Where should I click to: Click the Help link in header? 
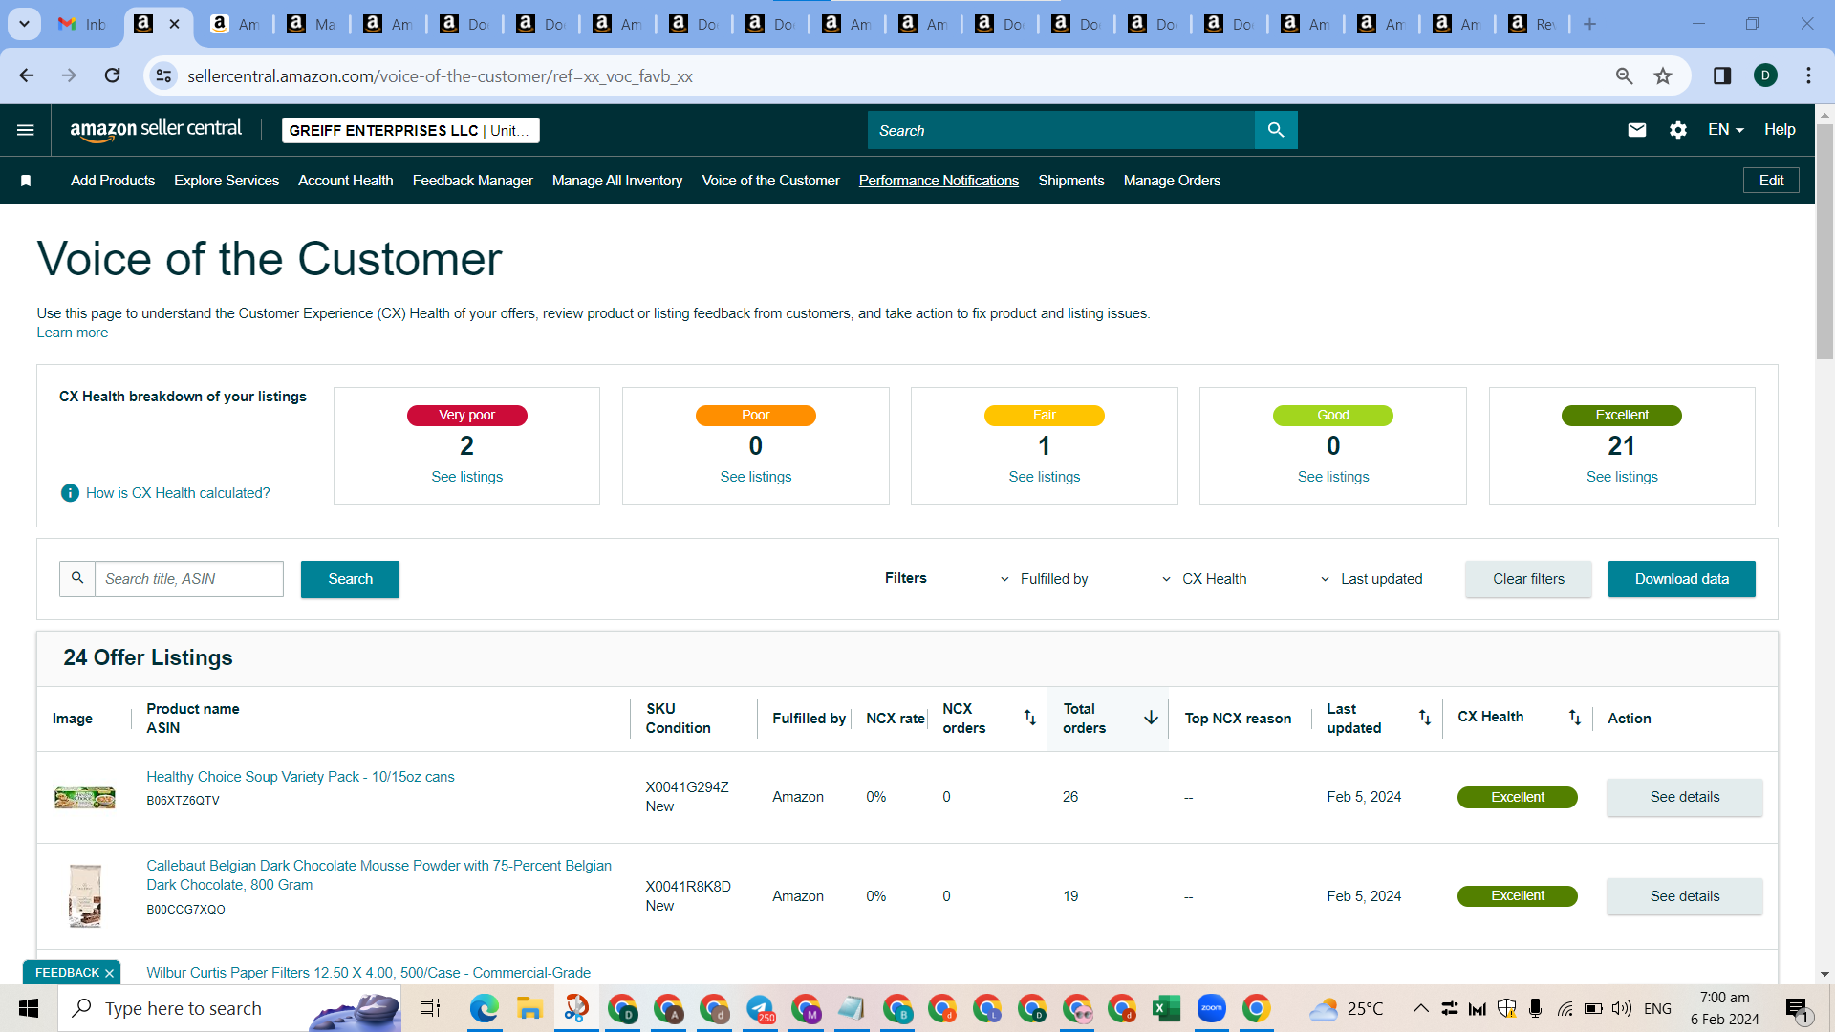1780,130
